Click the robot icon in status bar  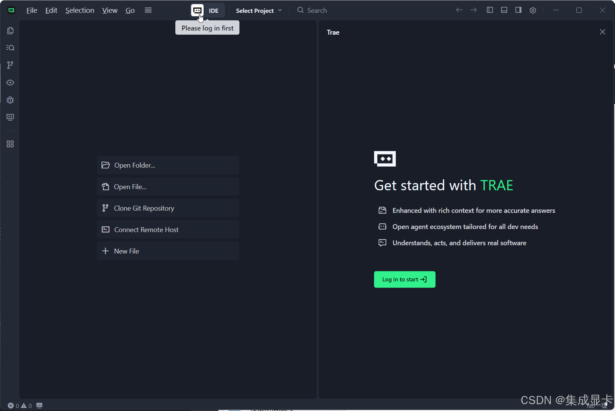point(39,406)
